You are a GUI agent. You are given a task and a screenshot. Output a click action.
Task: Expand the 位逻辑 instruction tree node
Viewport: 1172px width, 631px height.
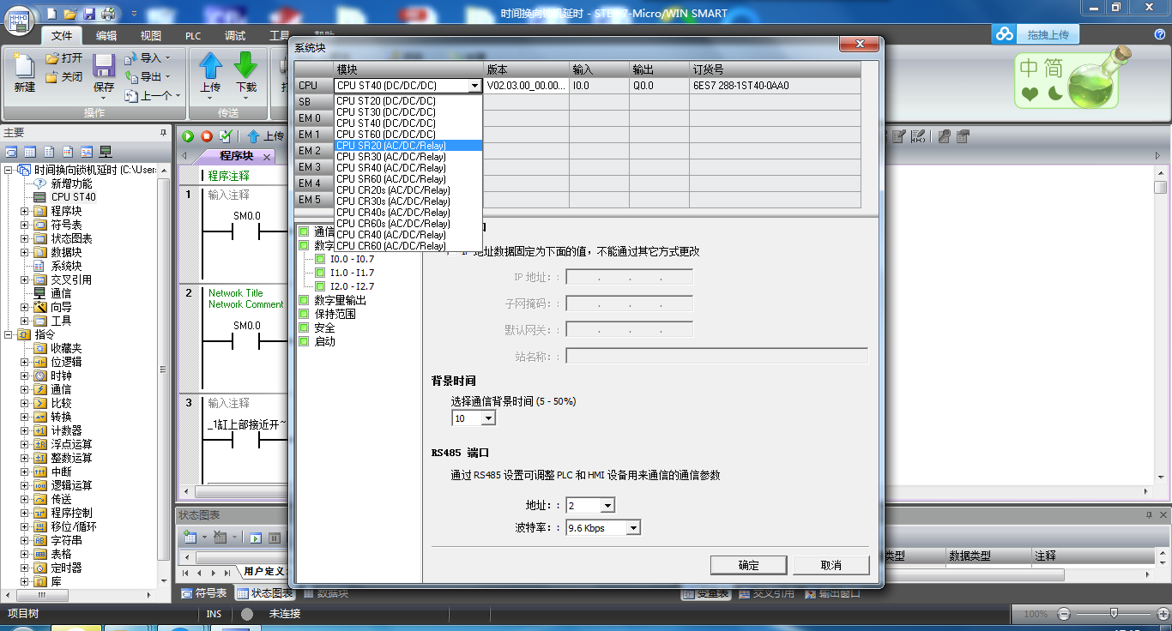click(25, 362)
